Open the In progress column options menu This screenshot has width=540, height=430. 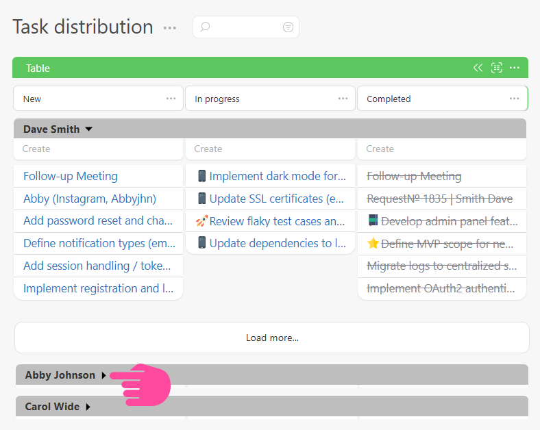343,99
